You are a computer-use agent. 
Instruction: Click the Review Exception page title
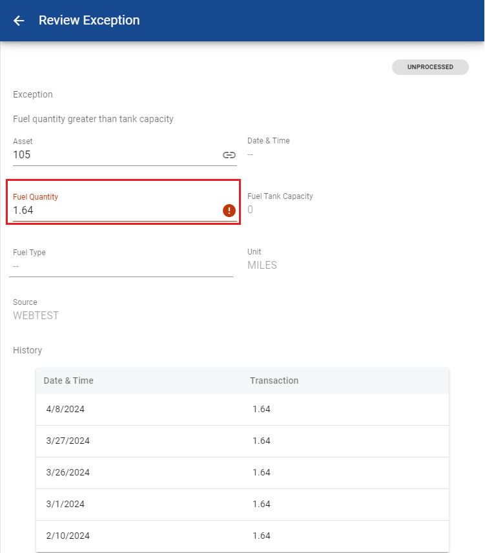tap(89, 21)
